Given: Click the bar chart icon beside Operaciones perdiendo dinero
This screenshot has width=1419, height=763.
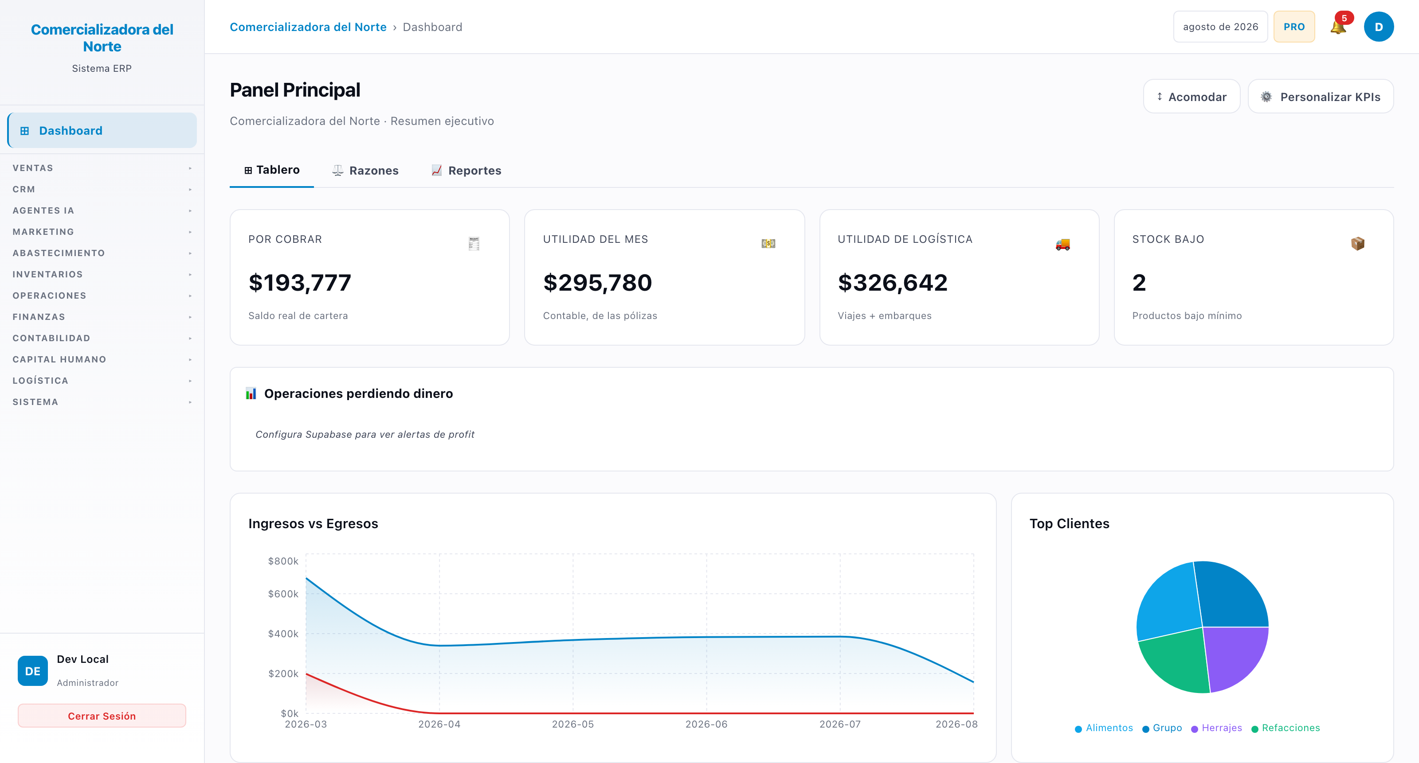Looking at the screenshot, I should (x=251, y=393).
